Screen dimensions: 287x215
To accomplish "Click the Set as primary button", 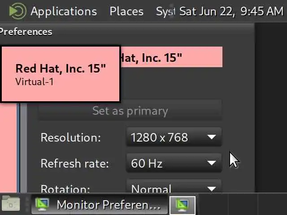I will point(130,111).
